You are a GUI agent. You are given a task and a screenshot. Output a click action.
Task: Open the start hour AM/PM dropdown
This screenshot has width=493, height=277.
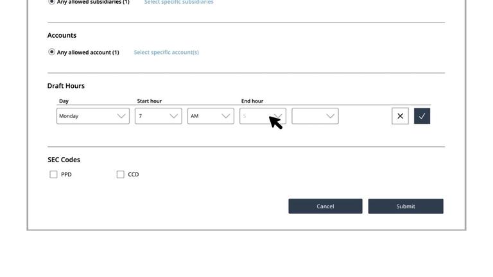[x=205, y=116]
